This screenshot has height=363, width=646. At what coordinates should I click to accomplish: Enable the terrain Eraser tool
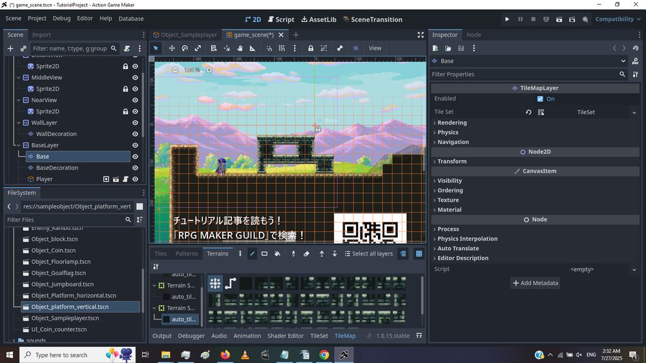[306, 253]
